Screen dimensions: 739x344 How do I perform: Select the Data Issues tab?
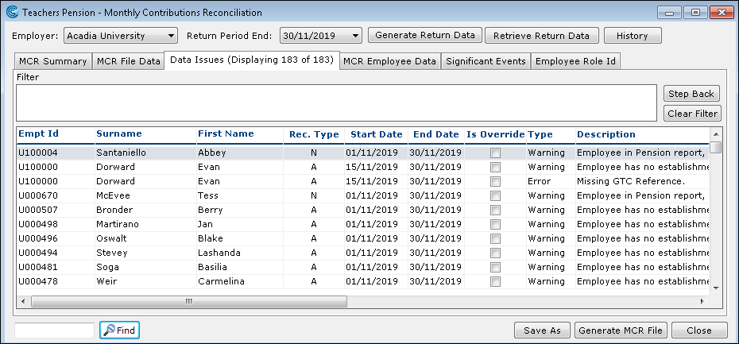[x=252, y=60]
